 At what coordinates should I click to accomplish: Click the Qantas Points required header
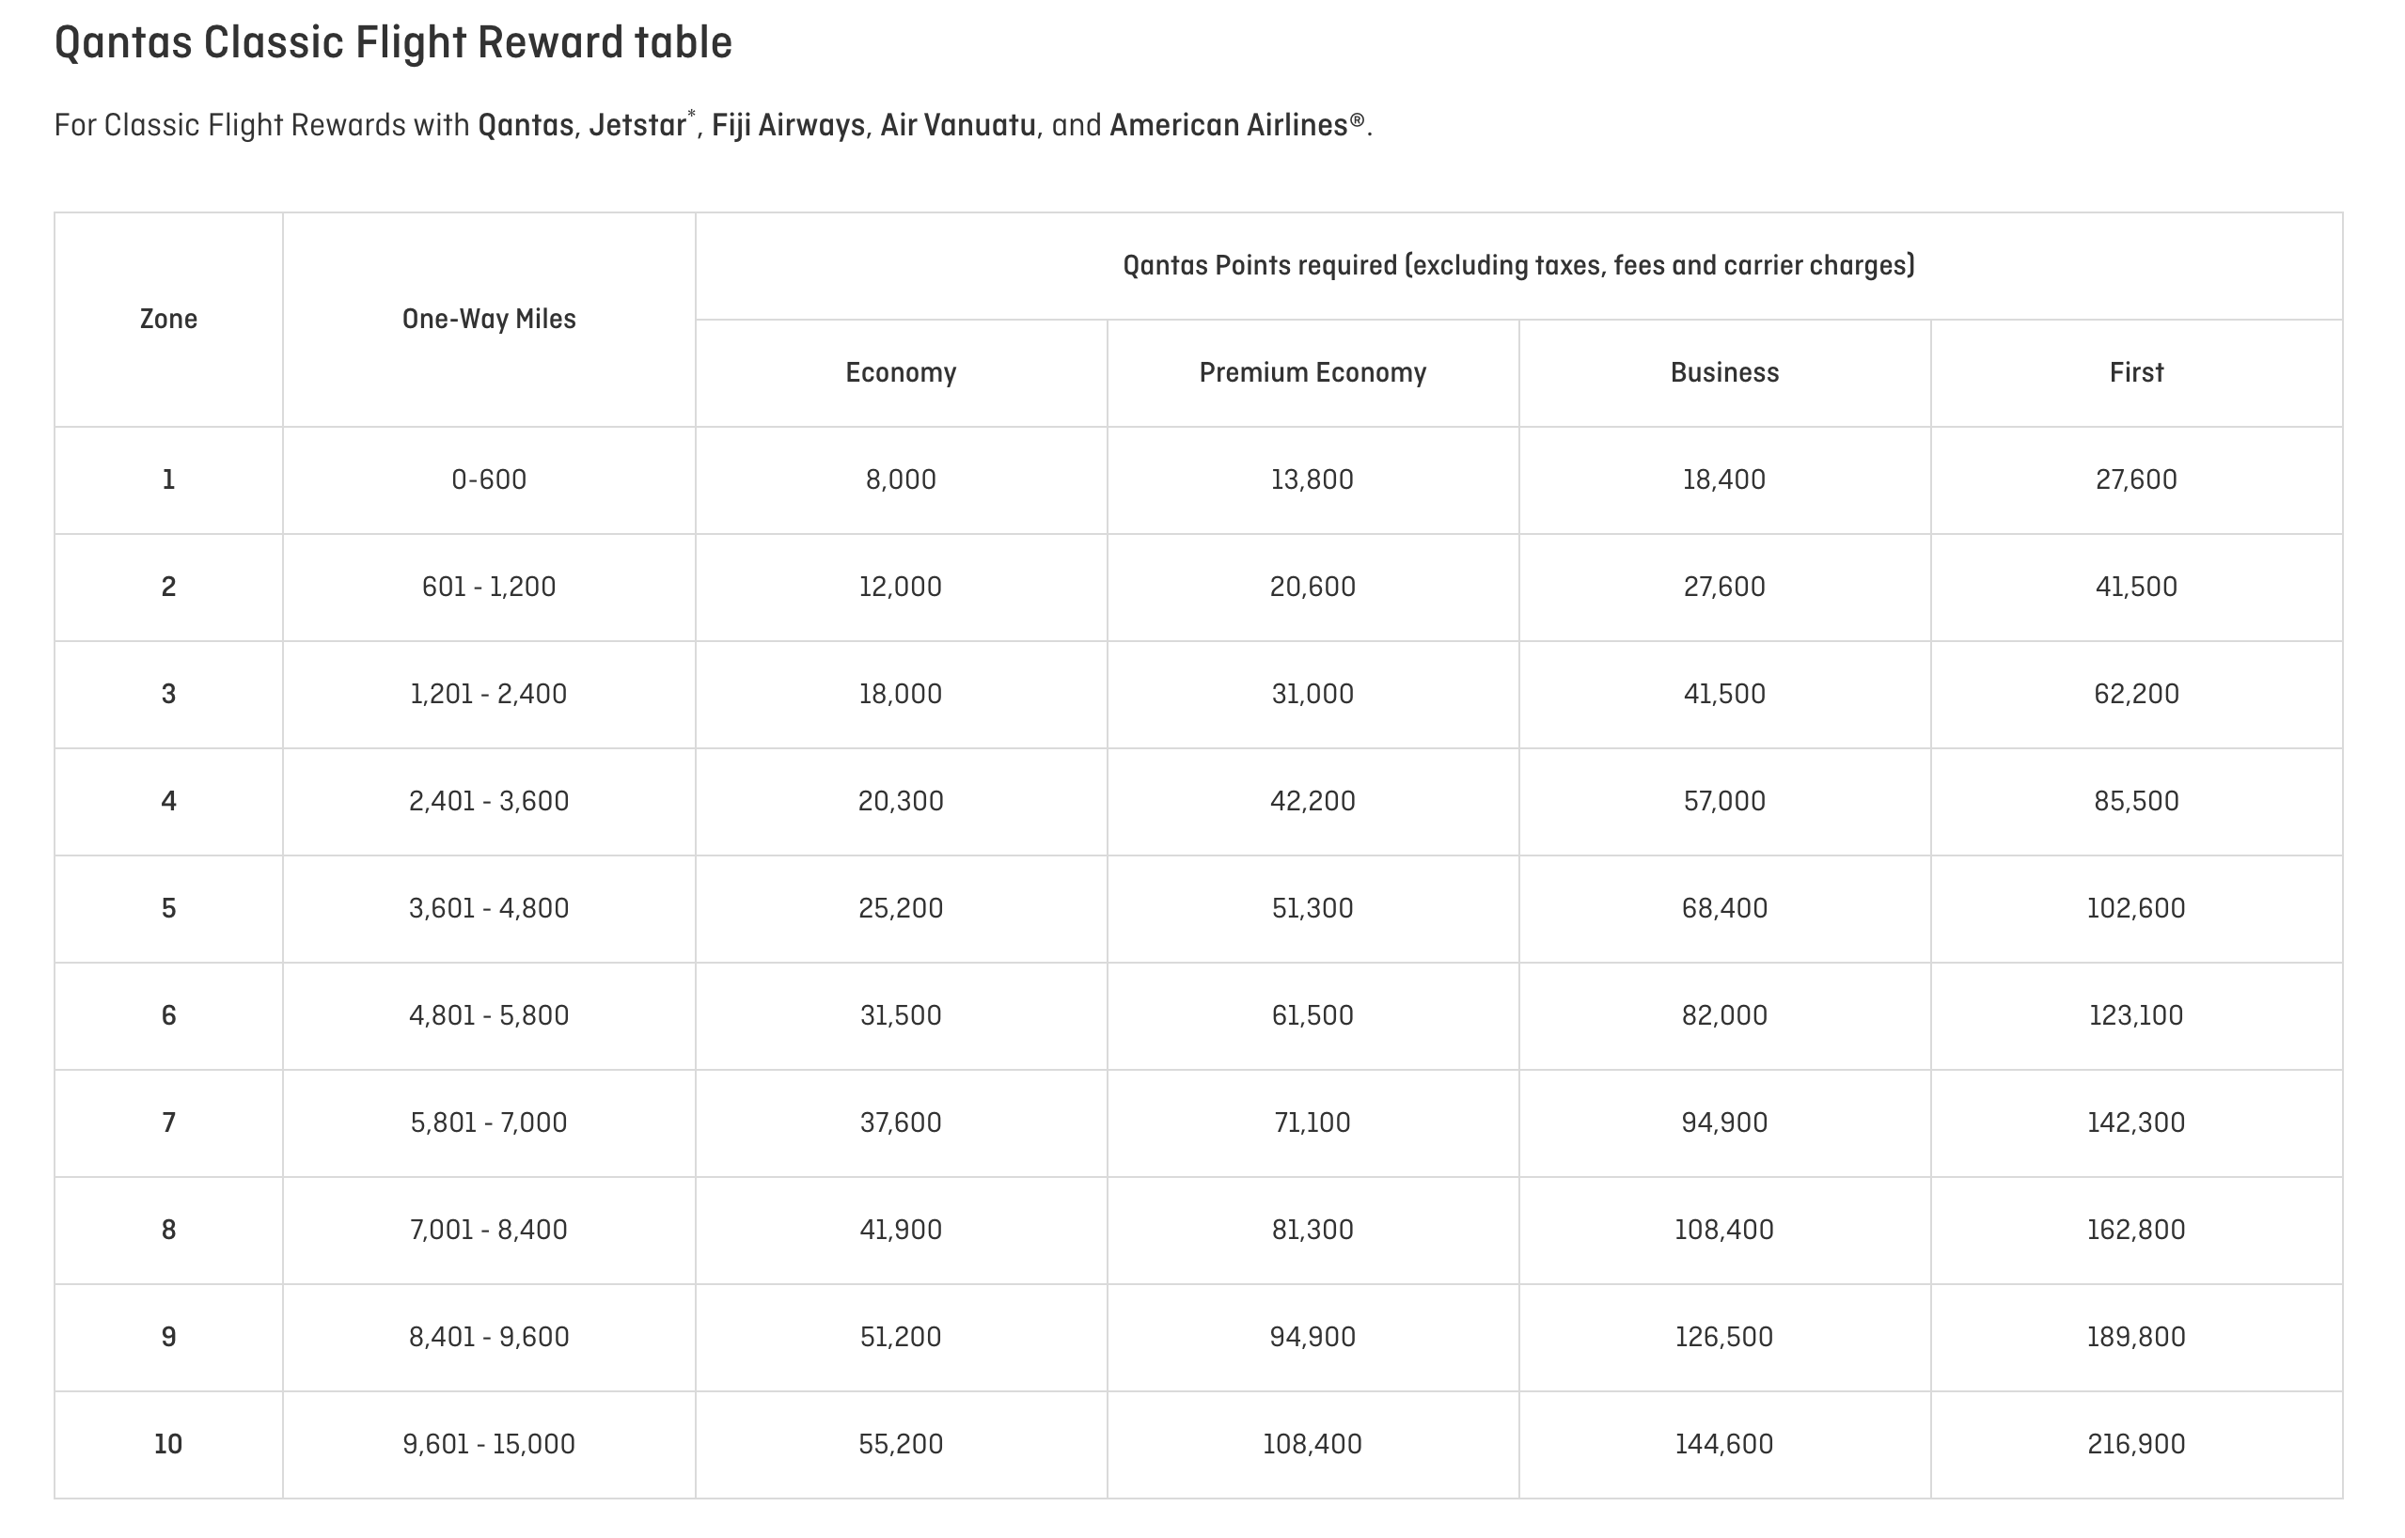[x=1518, y=266]
